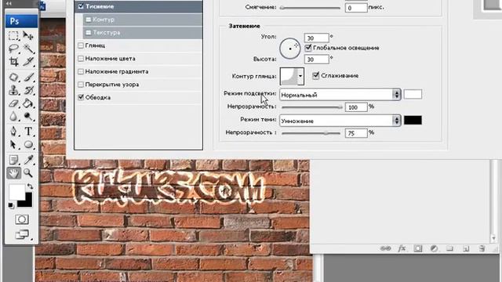Reset to default black and white colors
502x282 pixels.
click(x=11, y=205)
